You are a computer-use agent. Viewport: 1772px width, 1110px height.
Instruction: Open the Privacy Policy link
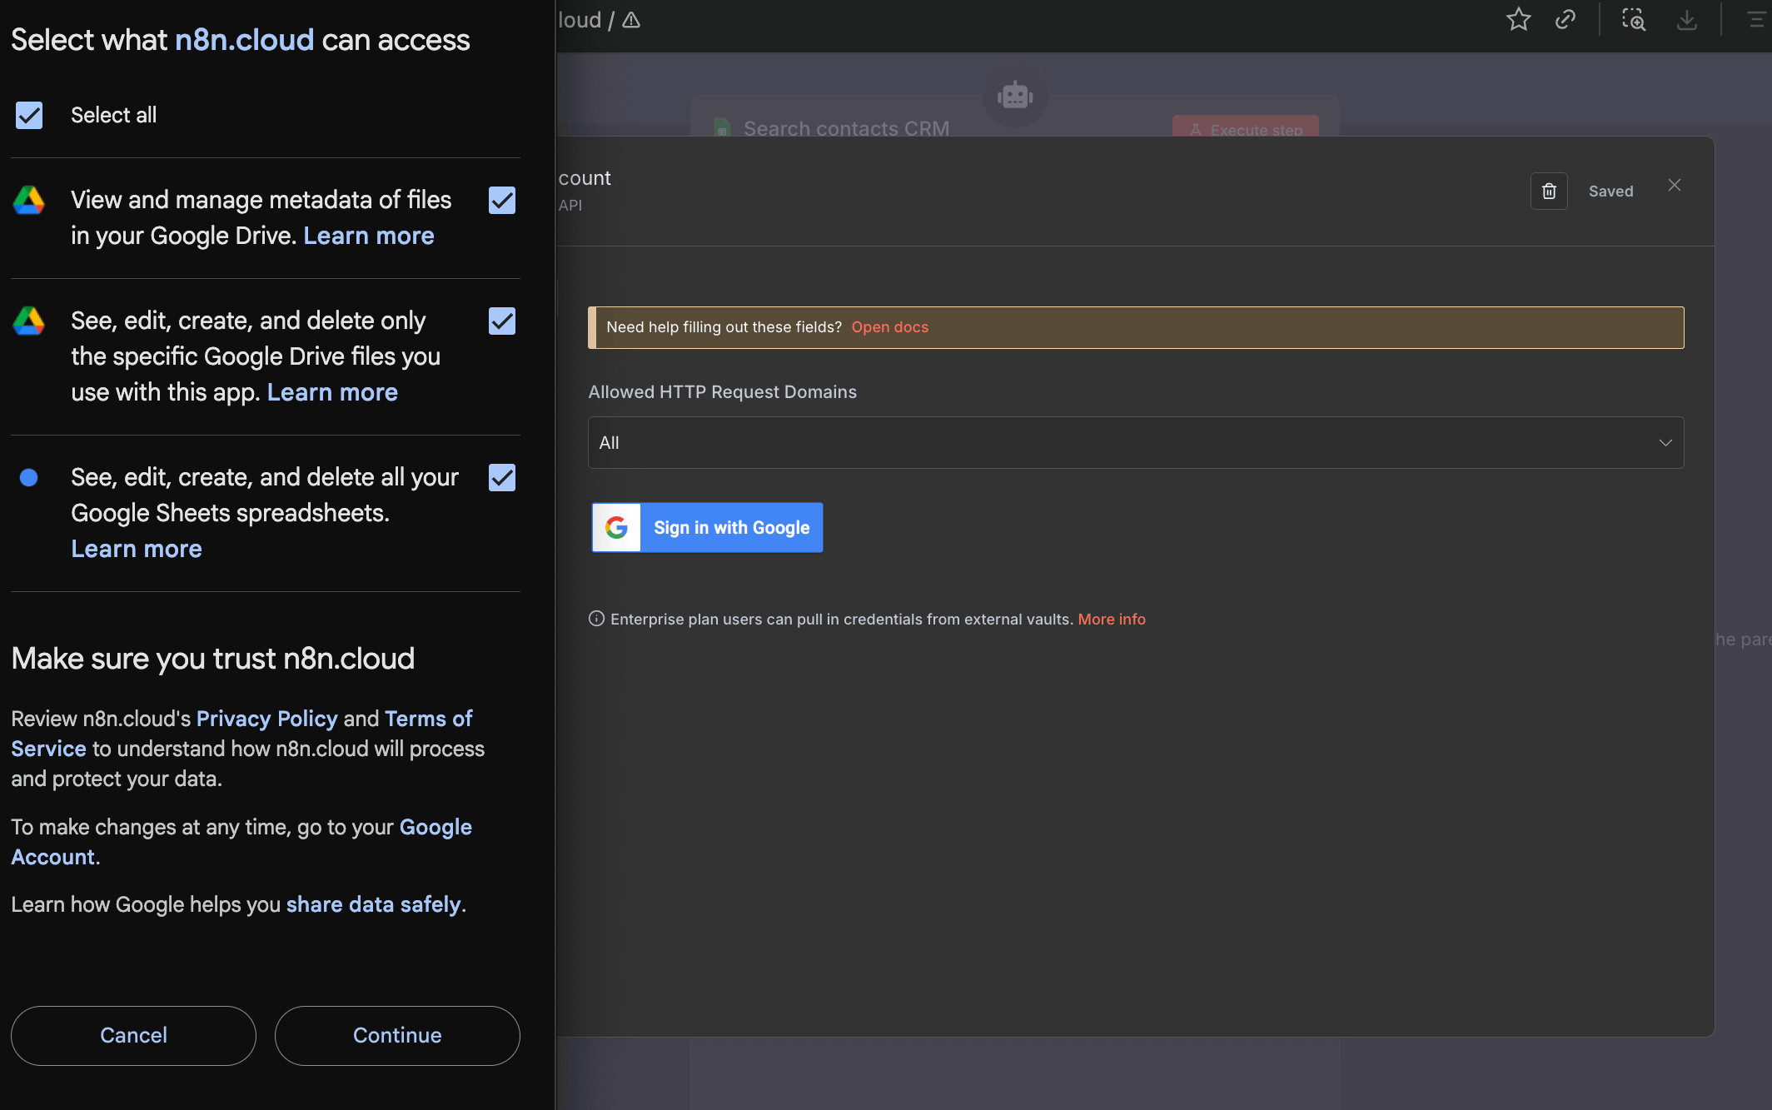(266, 719)
